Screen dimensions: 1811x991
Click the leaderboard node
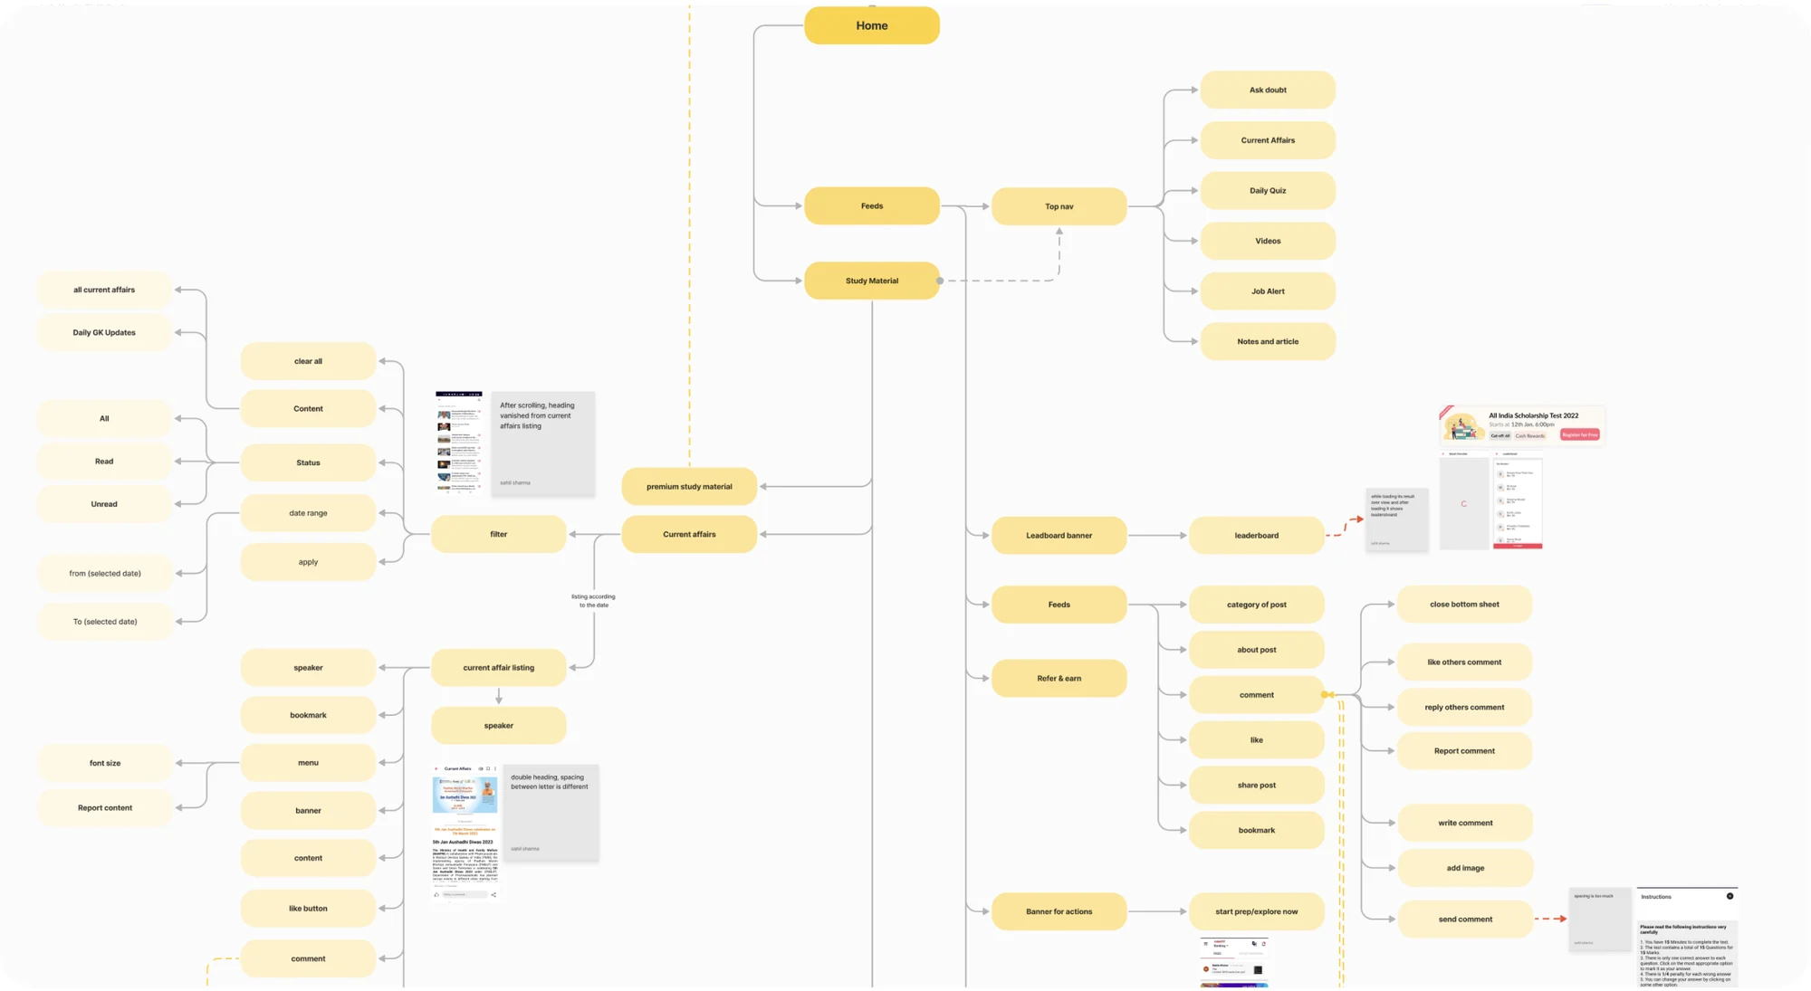1256,535
